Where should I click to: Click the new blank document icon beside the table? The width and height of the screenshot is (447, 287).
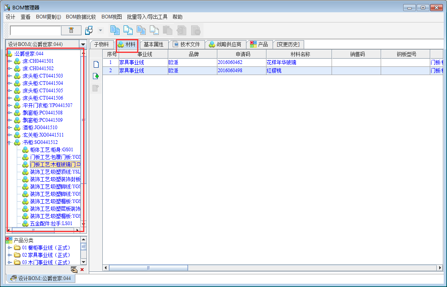pyautogui.click(x=96, y=64)
